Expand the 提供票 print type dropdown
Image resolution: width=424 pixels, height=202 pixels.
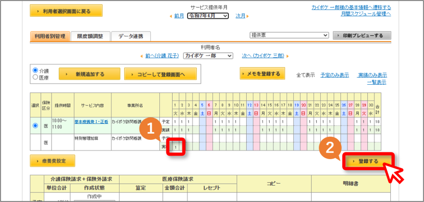[x=289, y=35]
